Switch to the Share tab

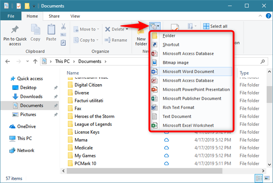(54, 16)
